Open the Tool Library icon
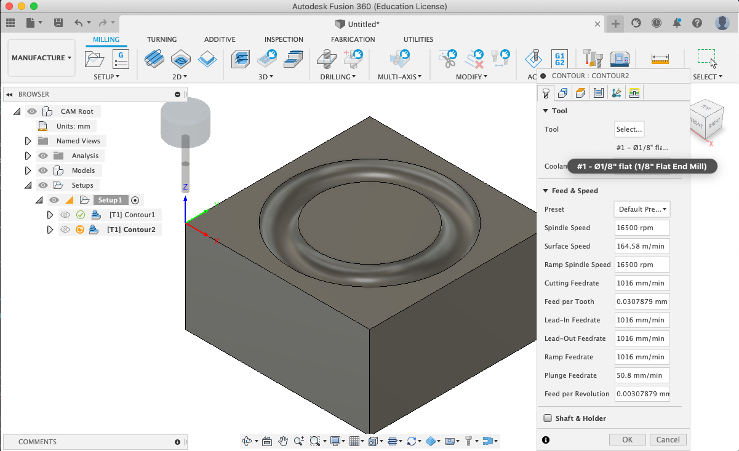739x451 pixels. click(x=592, y=59)
